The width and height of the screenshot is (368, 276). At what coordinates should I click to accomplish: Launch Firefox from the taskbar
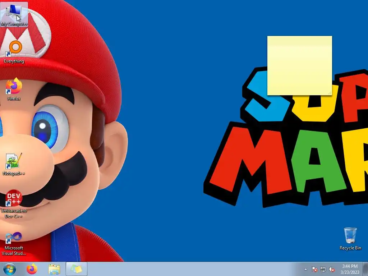(x=32, y=269)
